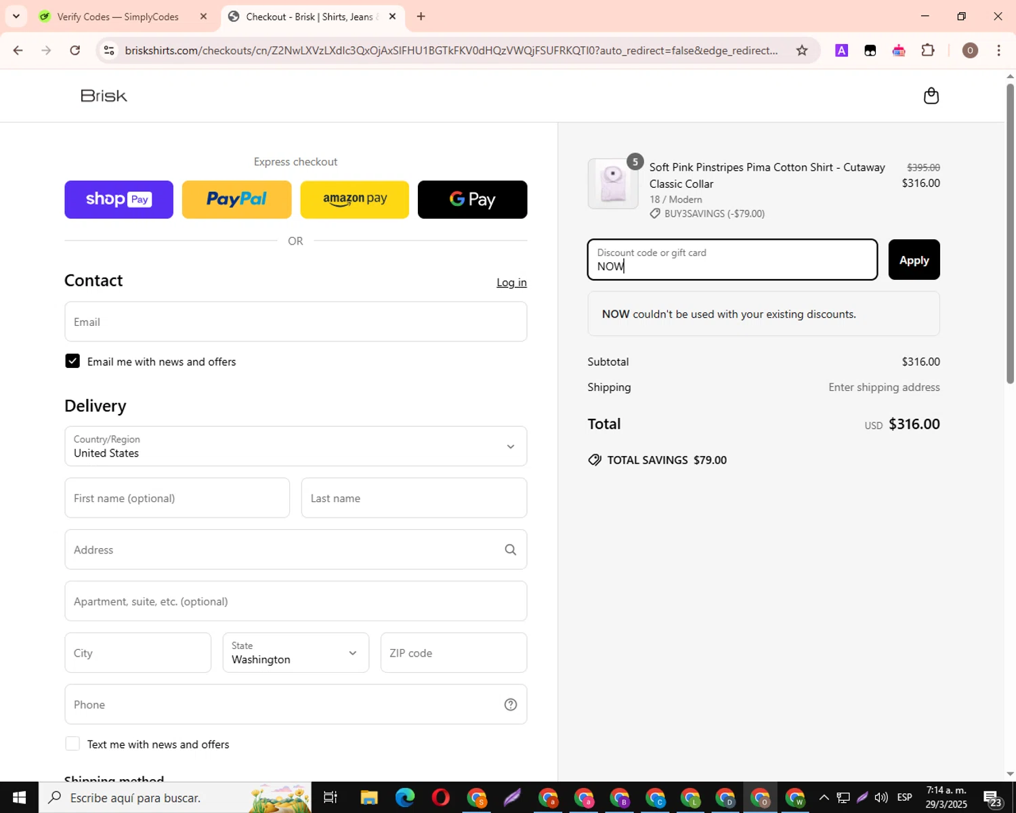View site information icon in address bar
This screenshot has height=813, width=1016.
[109, 50]
